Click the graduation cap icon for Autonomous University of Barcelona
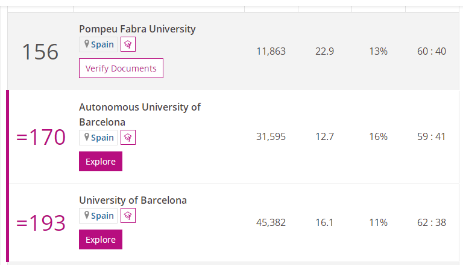This screenshot has width=463, height=265. (x=128, y=137)
